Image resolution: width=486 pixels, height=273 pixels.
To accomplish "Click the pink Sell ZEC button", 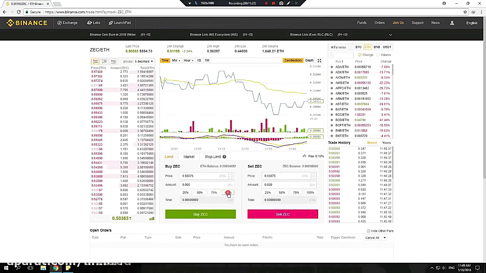I will coord(283,214).
